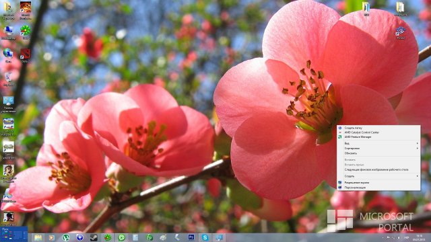Choose Обновить in context menu

tap(351, 153)
